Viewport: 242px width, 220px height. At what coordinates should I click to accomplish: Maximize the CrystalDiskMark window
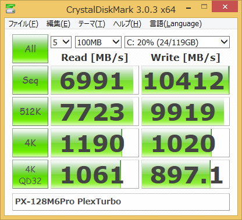204,7
